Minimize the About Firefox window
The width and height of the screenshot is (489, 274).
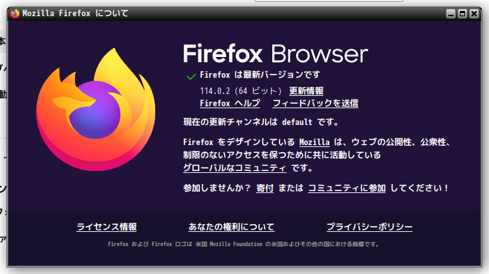point(451,14)
